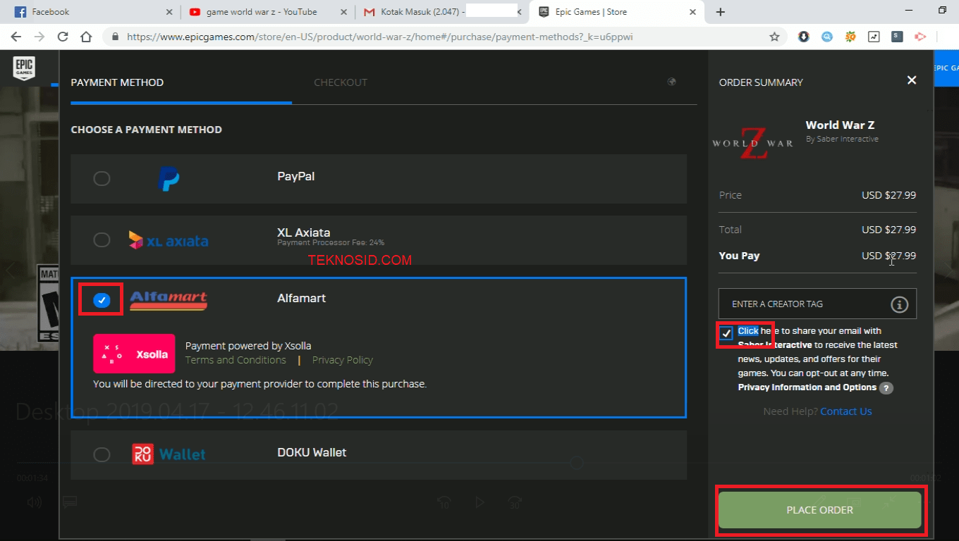
Task: Click the XL Axiata payment method name
Action: pos(303,232)
